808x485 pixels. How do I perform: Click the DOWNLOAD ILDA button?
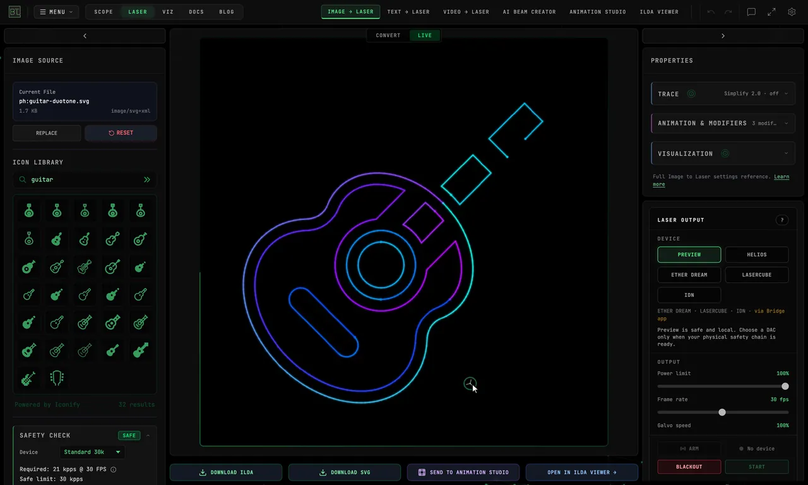click(x=226, y=472)
